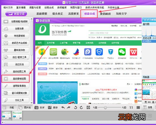Open the 信息 panel
This screenshot has height=125, width=156.
tap(148, 107)
